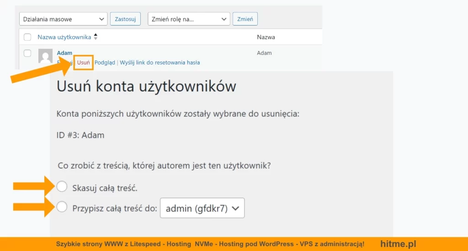
Task: Open the "Podgląd" link for Adam
Action: pos(105,63)
